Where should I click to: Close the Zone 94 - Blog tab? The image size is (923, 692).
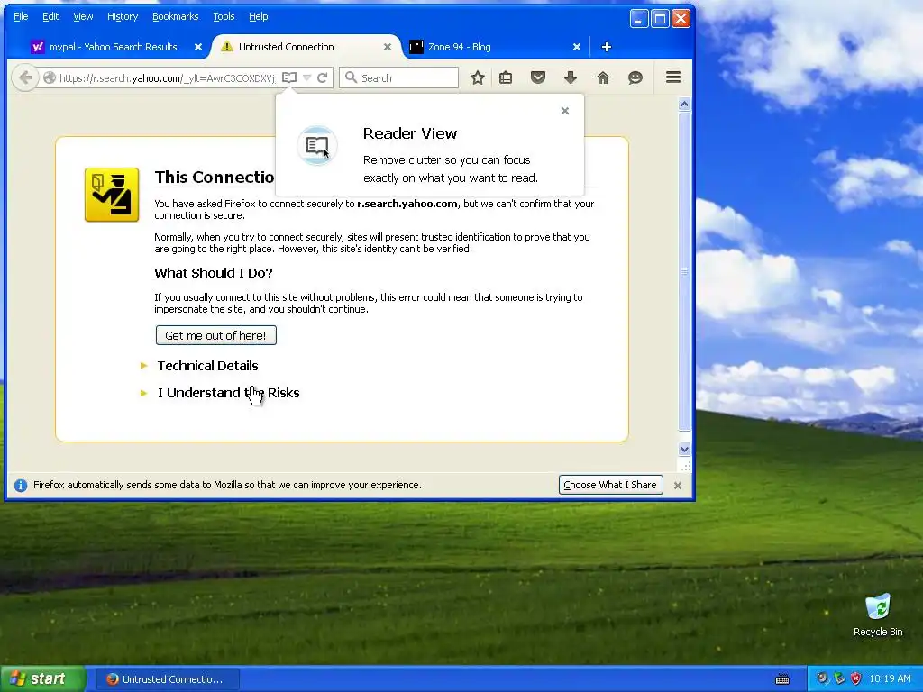coord(577,47)
